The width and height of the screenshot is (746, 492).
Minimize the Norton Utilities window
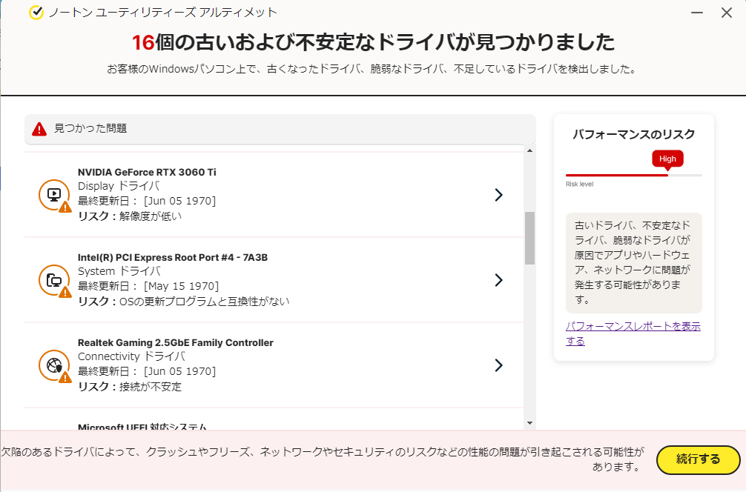click(x=697, y=13)
